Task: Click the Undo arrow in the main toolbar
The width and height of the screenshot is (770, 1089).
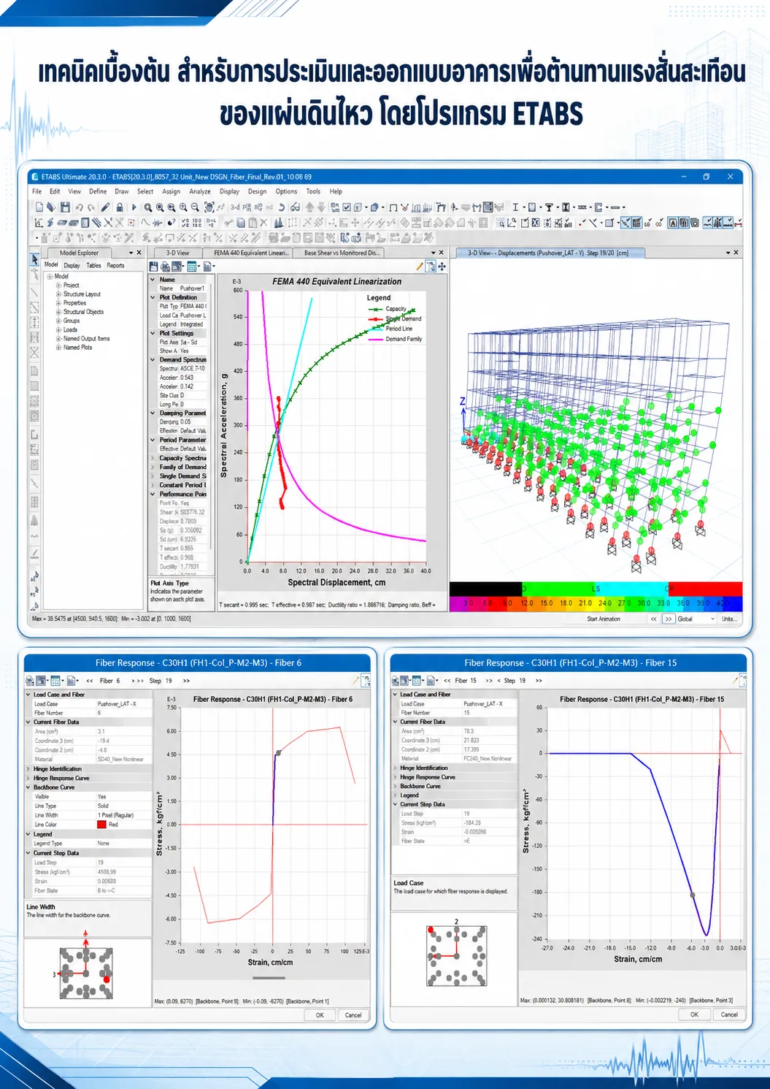Action: coord(80,207)
